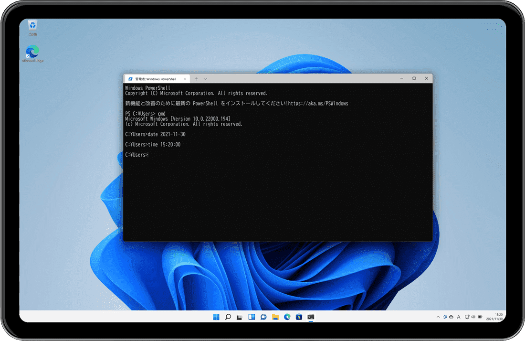Click 'Version 10.0.22000.194' text
The image size is (525, 341).
point(202,119)
